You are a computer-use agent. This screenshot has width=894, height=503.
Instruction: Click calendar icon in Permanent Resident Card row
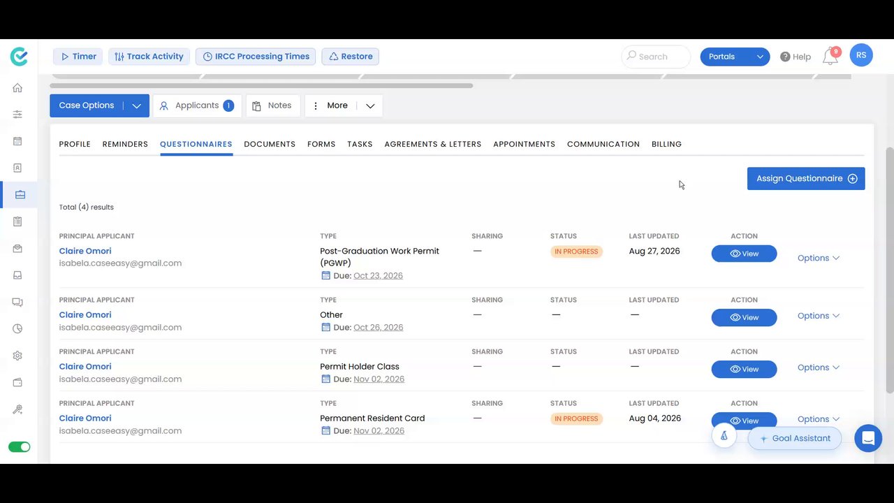point(325,430)
